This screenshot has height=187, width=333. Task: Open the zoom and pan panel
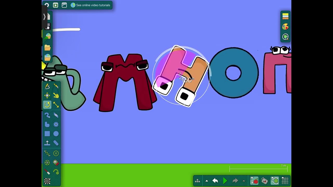tap(285, 37)
